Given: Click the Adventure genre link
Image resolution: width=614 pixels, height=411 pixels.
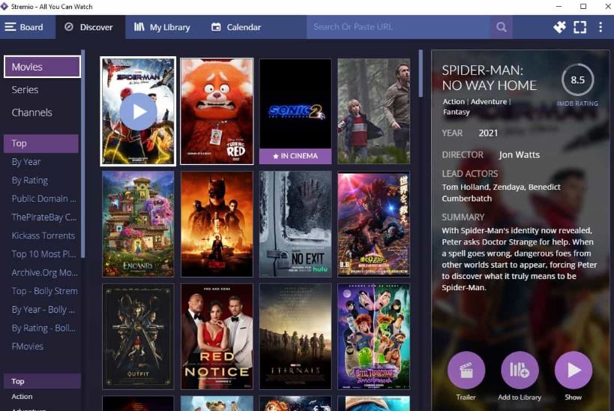Looking at the screenshot, I should click(489, 101).
